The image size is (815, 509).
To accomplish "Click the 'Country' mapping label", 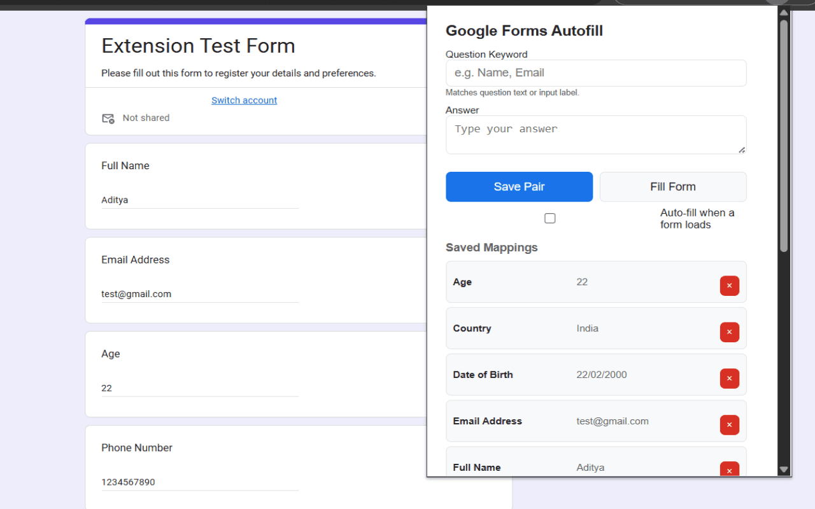I will 472,328.
